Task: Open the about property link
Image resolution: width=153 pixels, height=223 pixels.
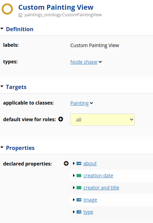Action: pos(90,163)
